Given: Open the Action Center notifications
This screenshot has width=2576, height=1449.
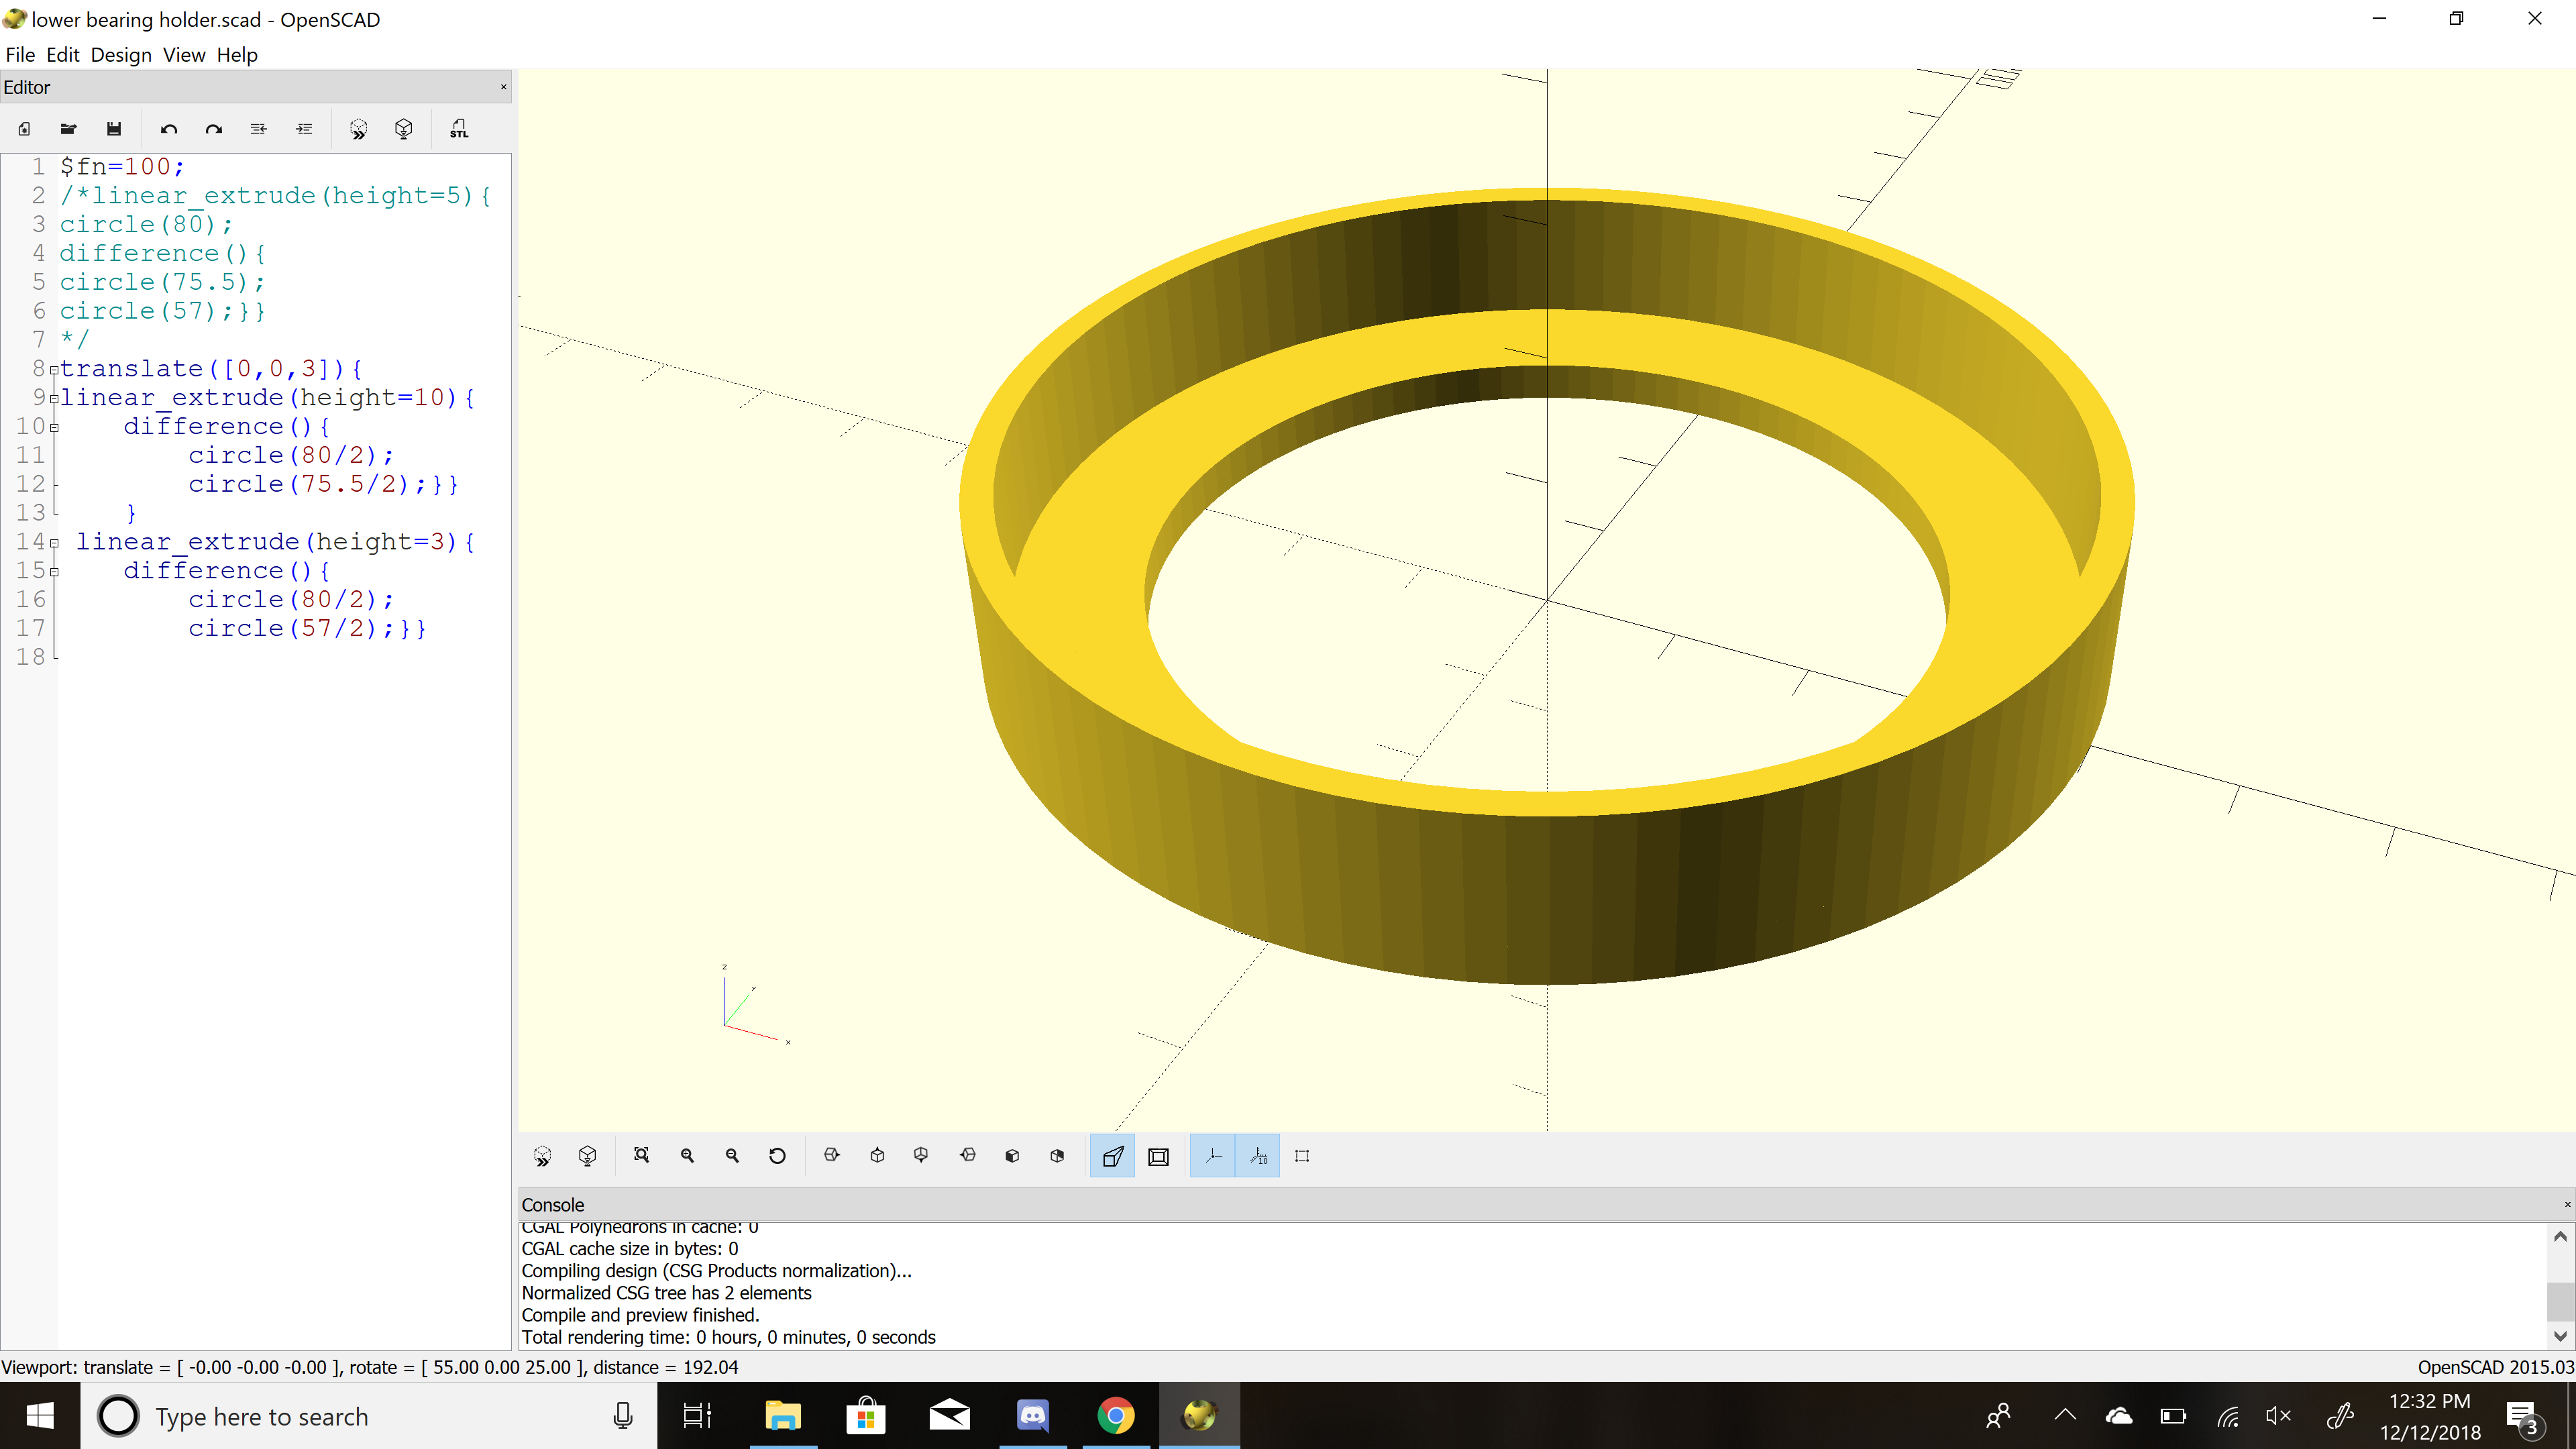Looking at the screenshot, I should 2522,1416.
